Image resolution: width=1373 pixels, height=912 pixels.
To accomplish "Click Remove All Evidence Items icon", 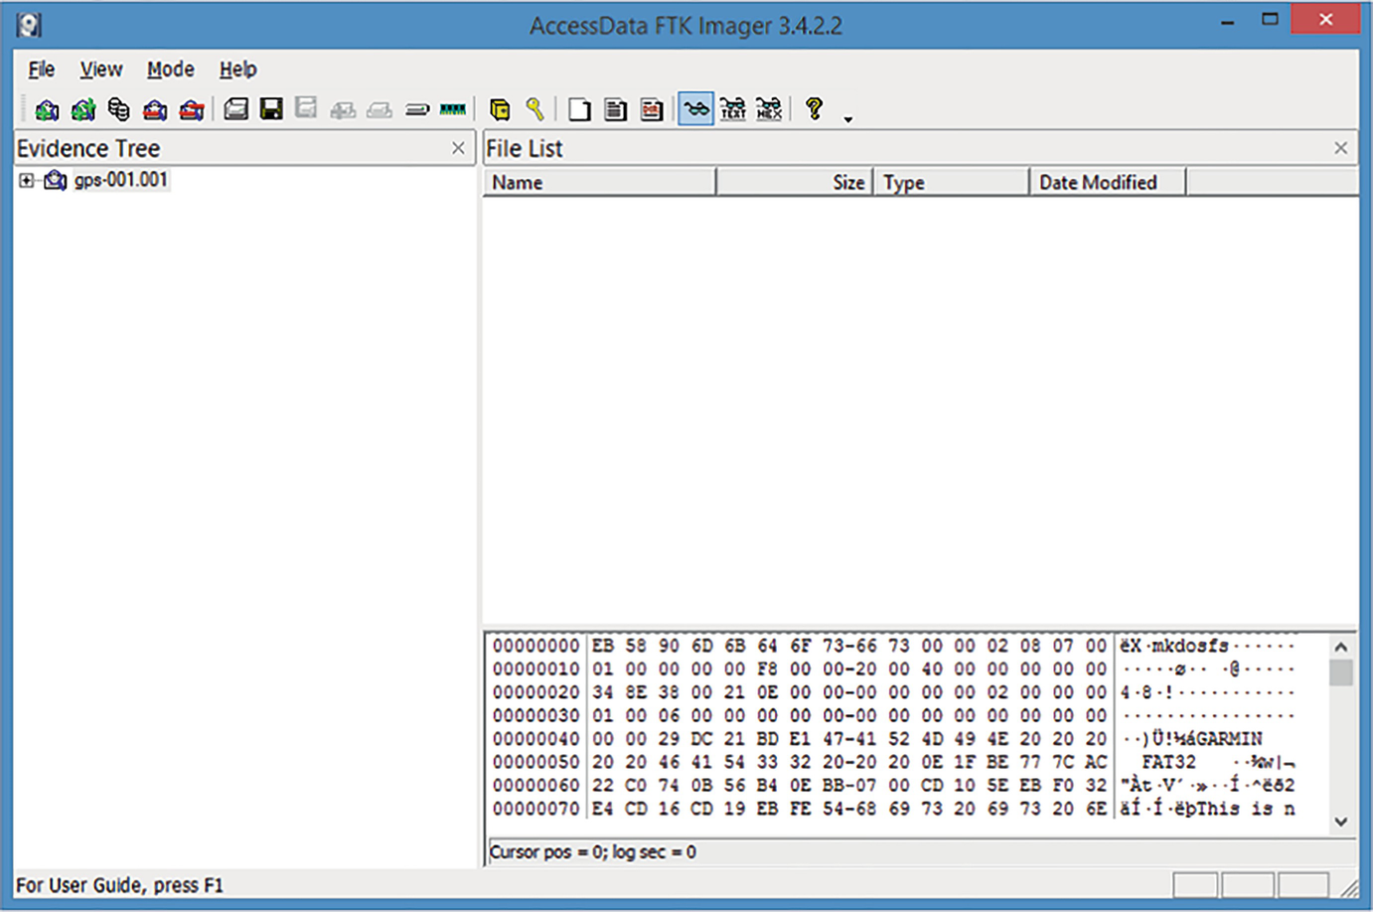I will click(x=192, y=109).
